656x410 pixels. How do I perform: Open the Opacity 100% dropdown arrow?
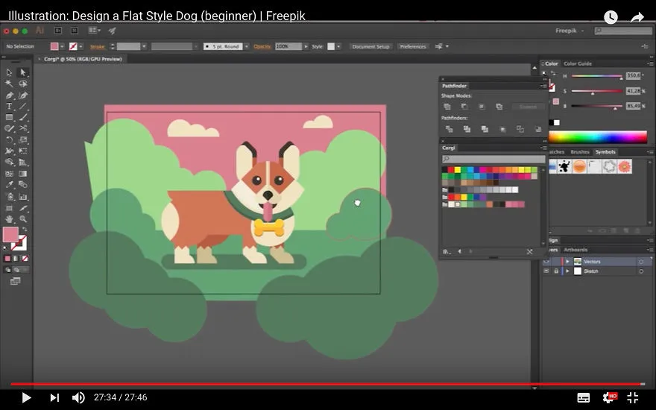[306, 46]
